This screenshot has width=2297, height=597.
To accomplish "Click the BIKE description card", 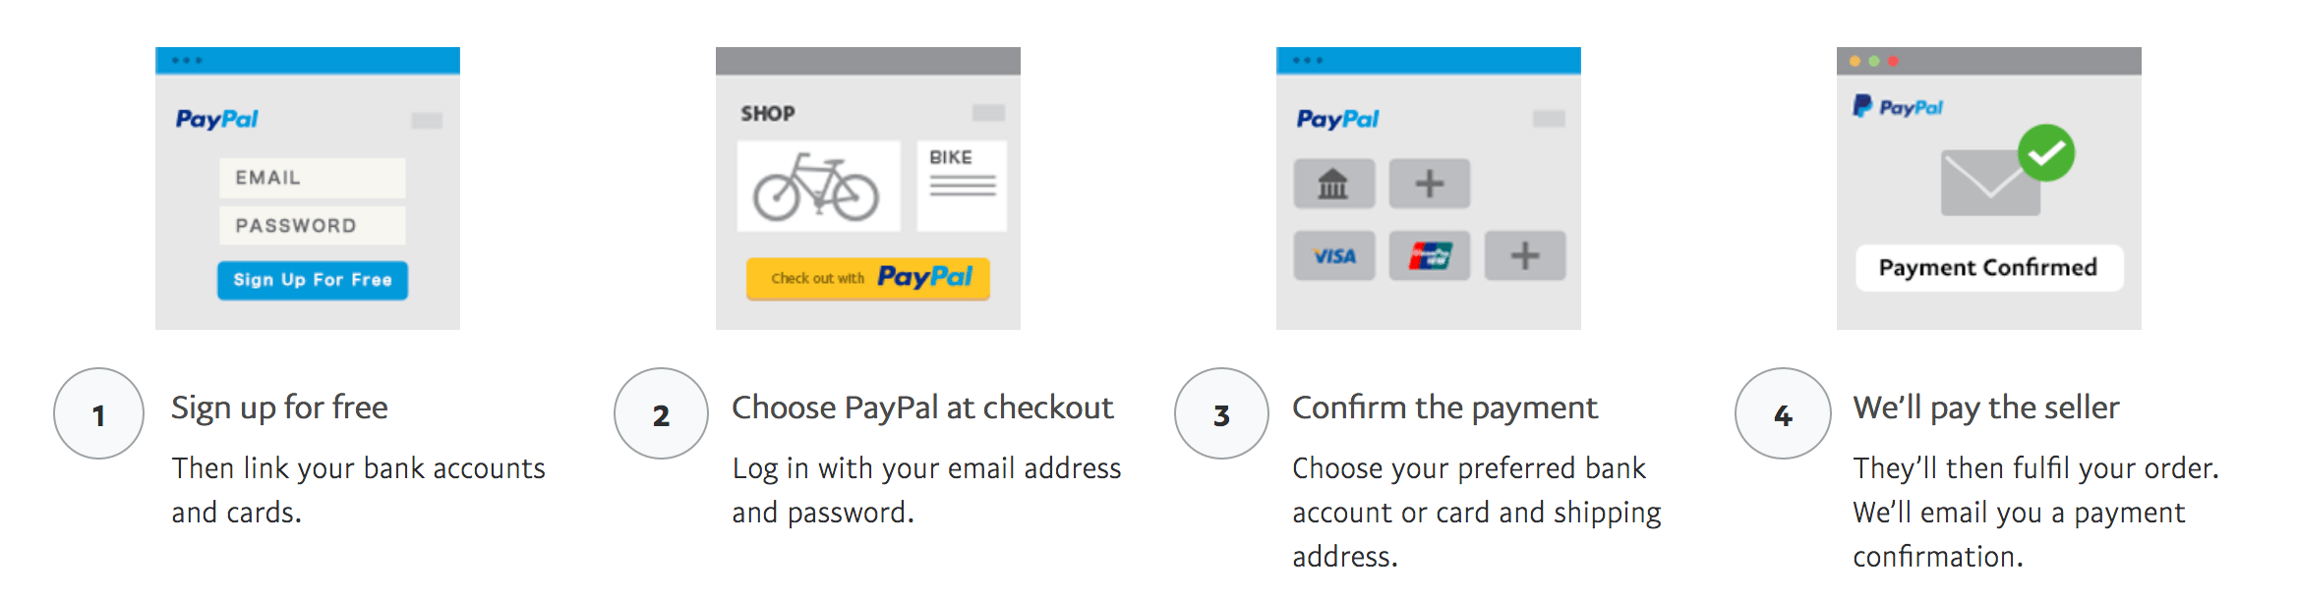I will click(x=961, y=186).
